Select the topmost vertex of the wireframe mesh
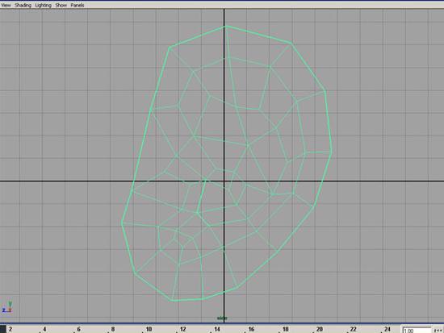444x333 pixels. (x=226, y=27)
